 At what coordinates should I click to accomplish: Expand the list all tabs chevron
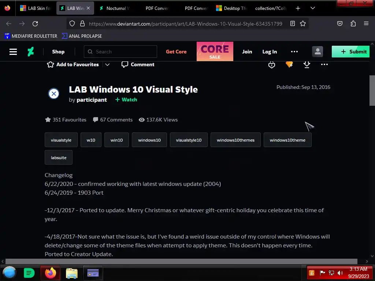(313, 8)
